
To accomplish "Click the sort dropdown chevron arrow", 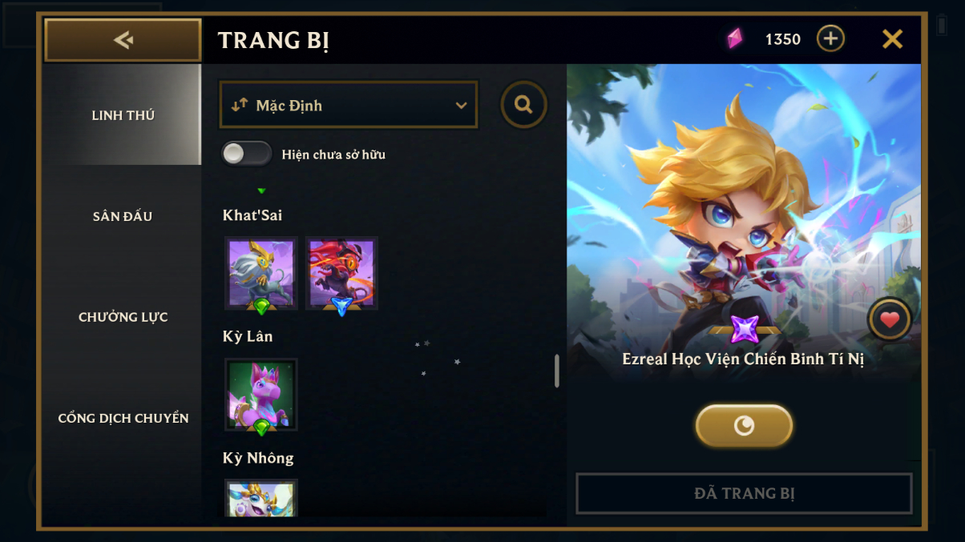I will 461,106.
